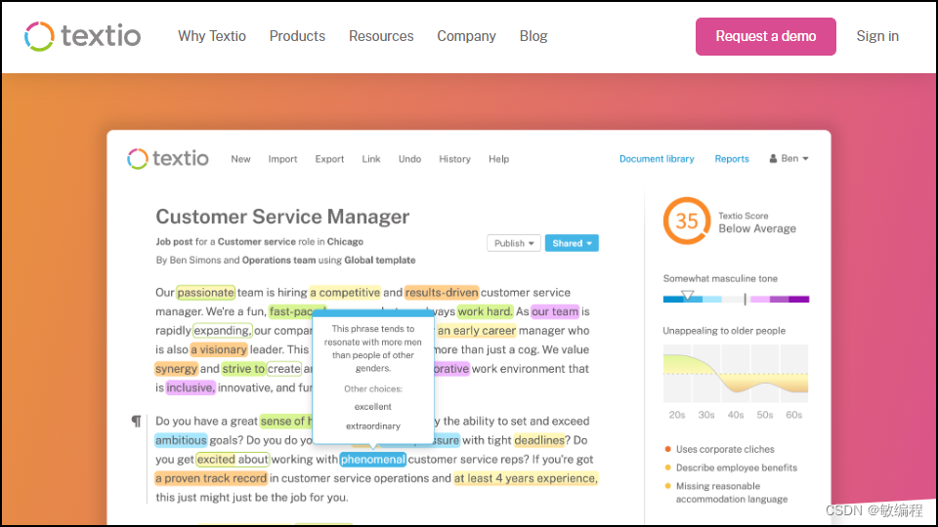Click the highlighted word synergy
The height and width of the screenshot is (527, 938).
click(177, 369)
